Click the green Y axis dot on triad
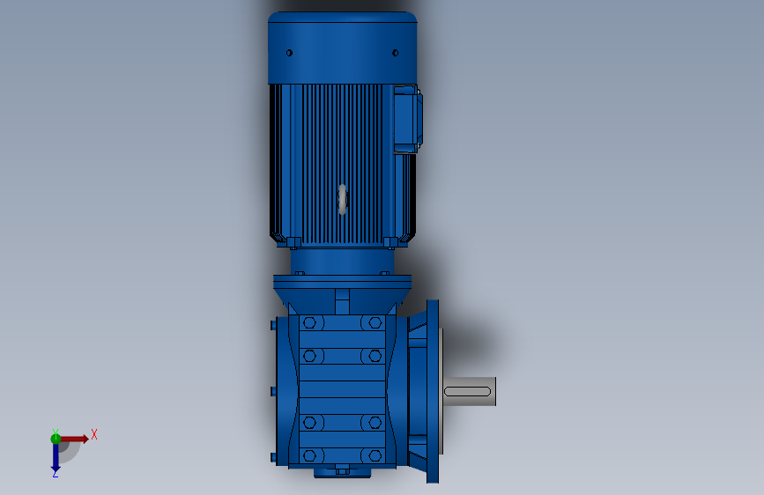Screen dimensions: 764x495 click(x=56, y=439)
